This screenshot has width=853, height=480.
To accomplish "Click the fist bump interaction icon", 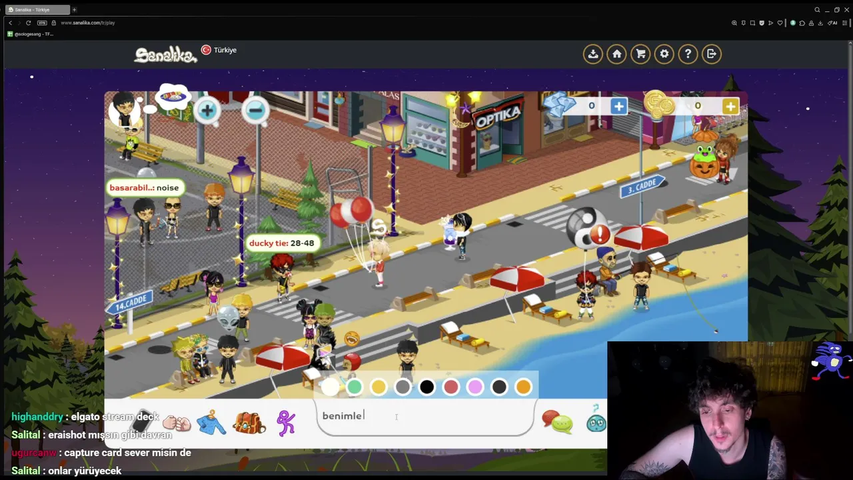I will coord(177,423).
